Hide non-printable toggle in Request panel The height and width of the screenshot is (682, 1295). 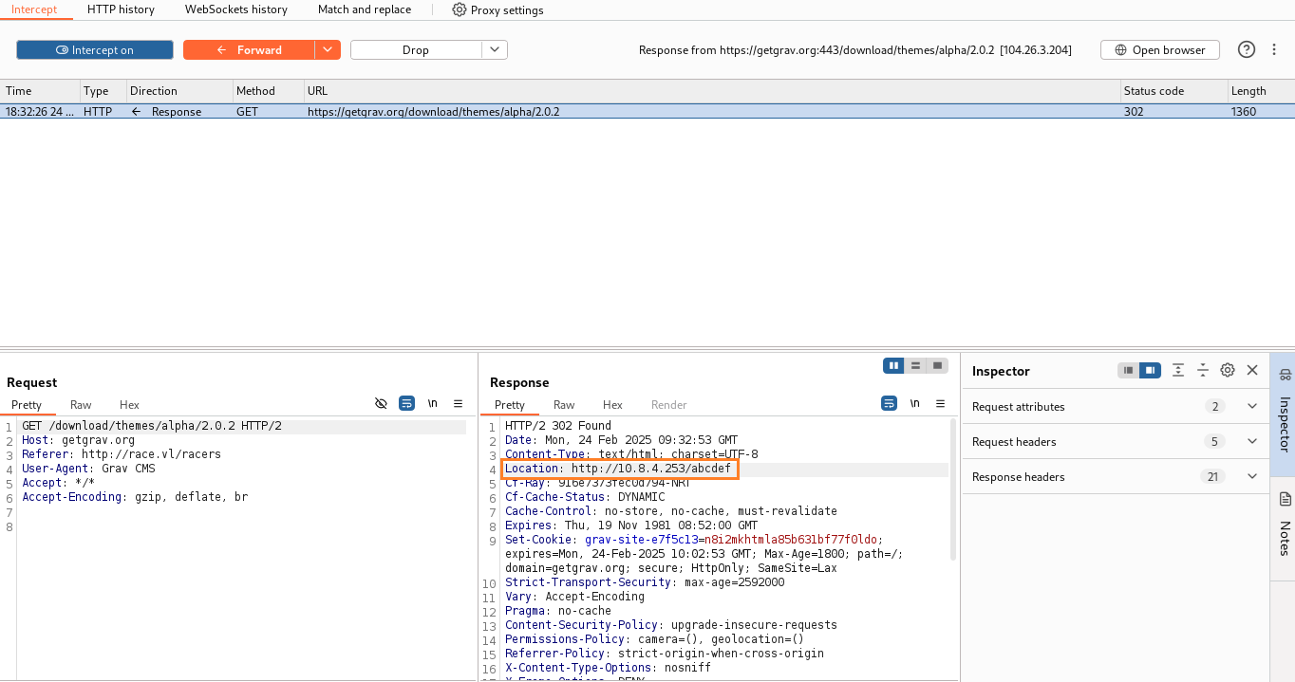pos(381,403)
